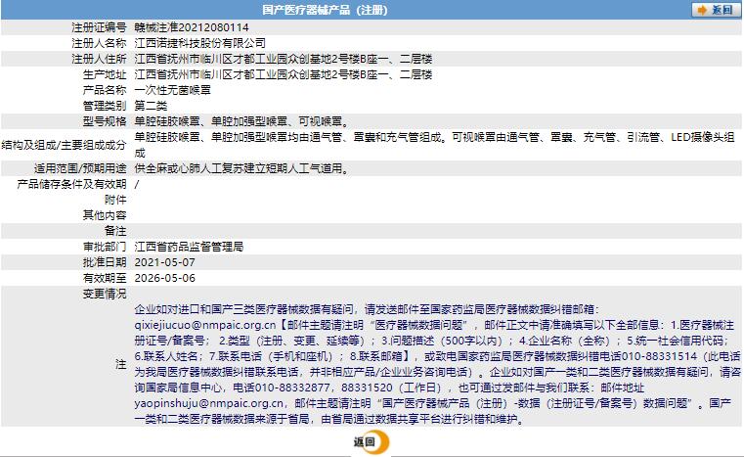This screenshot has height=457, width=744.
Task: Click the approving department 江西省药品监督管理局
Action: coord(189,247)
